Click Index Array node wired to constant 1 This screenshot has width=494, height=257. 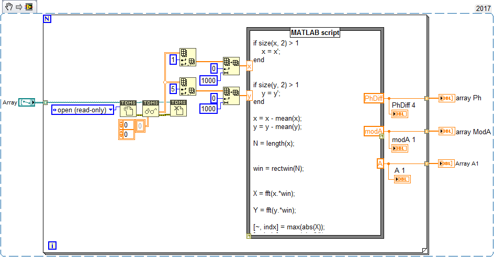187,56
